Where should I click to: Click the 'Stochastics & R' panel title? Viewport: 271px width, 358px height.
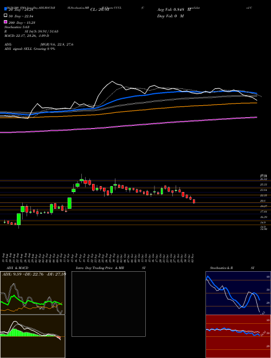click(x=221, y=268)
